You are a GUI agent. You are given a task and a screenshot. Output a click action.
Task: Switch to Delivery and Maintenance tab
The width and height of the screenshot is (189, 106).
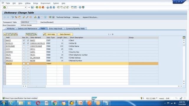[27, 29]
